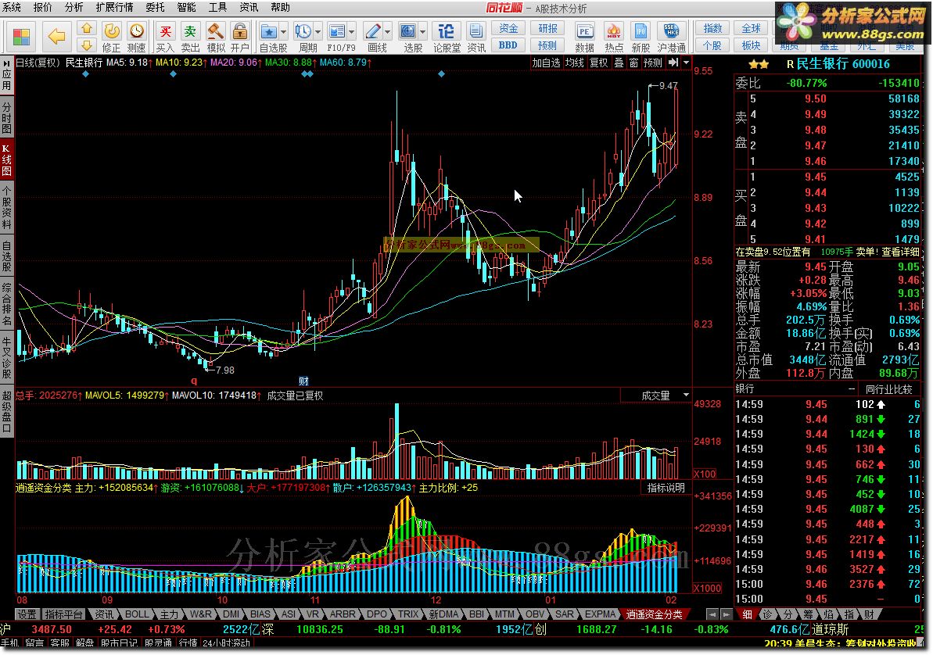Click the 全球 global button
The image size is (933, 655).
tap(751, 29)
